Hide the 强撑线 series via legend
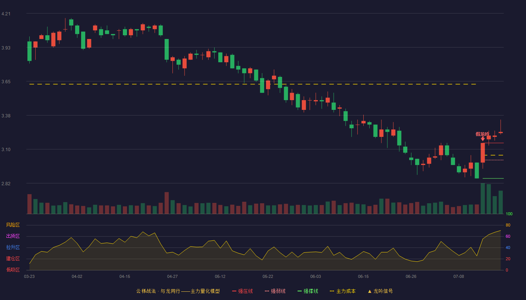Image resolution: width=526 pixels, height=300 pixels. coord(308,291)
